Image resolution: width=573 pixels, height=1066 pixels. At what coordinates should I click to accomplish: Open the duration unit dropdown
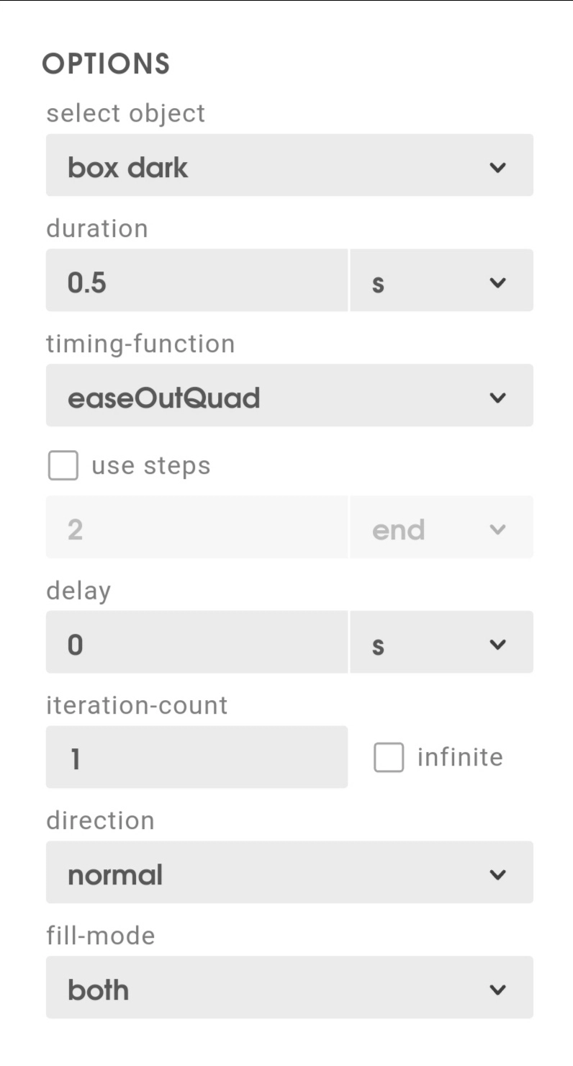[x=441, y=280]
